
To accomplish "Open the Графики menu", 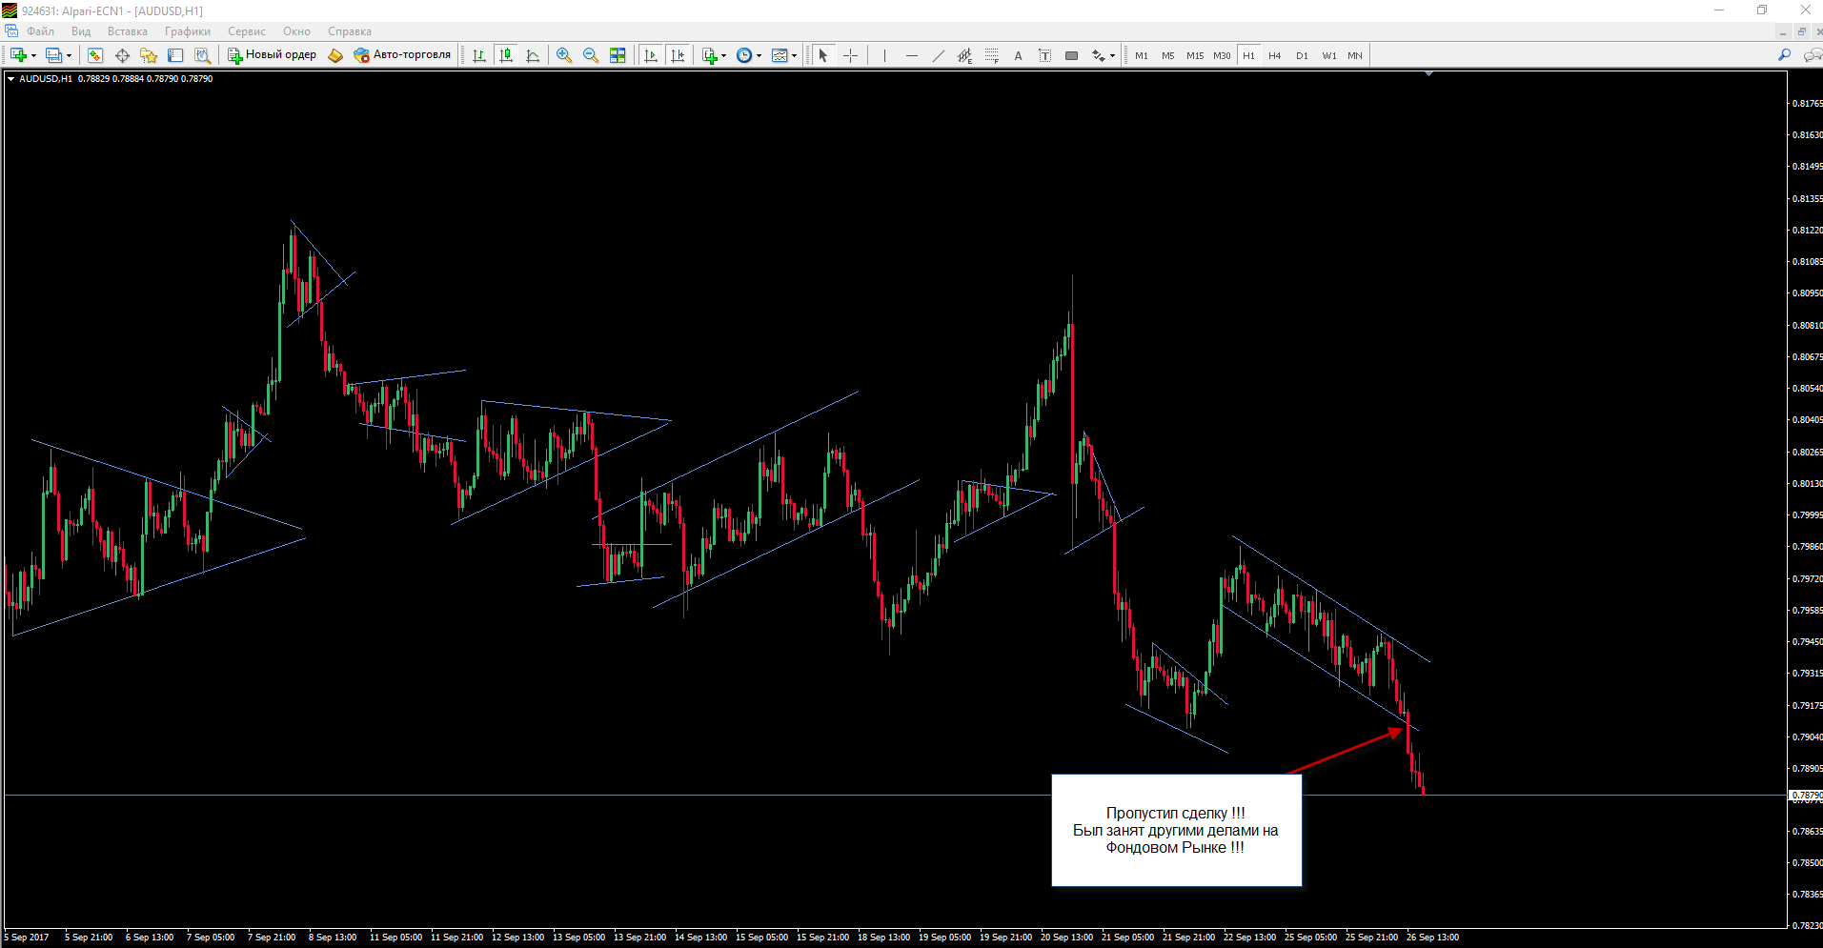I will click(188, 31).
